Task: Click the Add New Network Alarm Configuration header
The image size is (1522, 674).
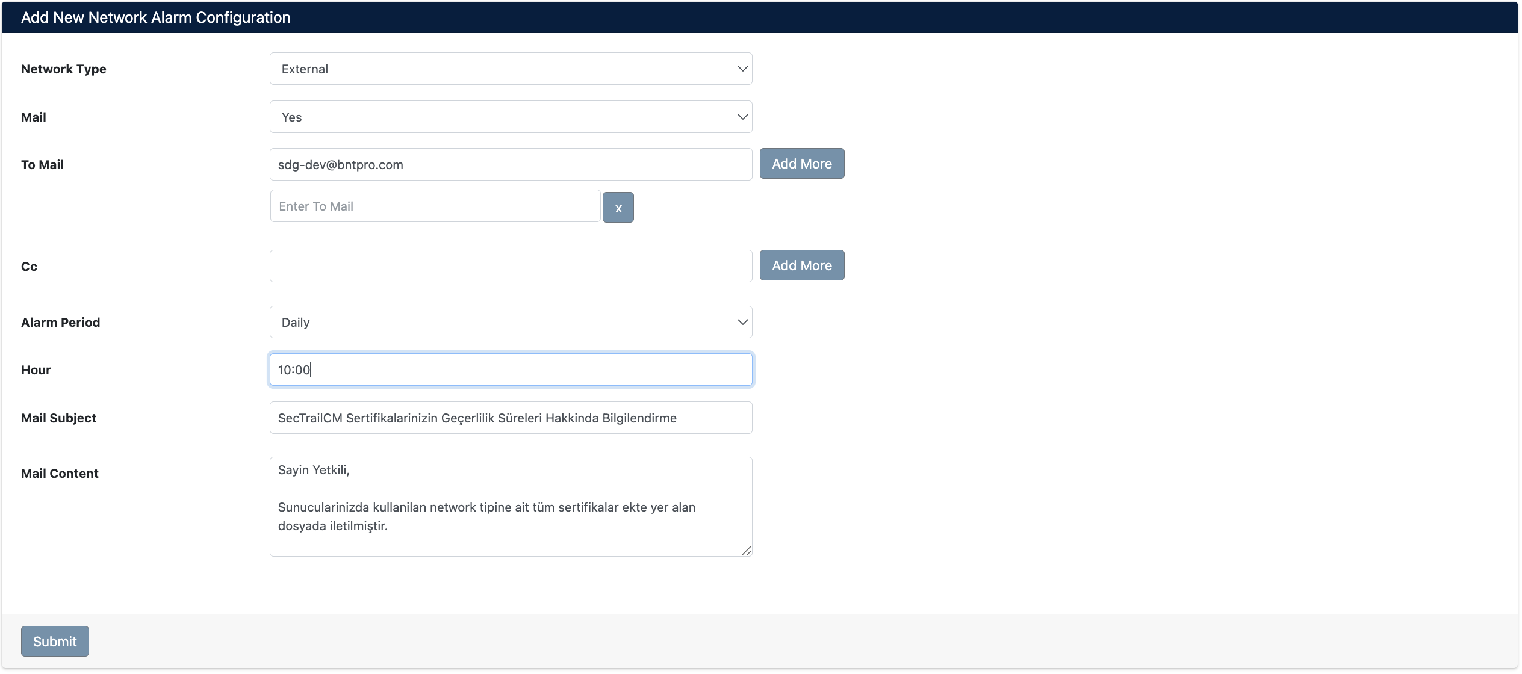Action: (155, 17)
